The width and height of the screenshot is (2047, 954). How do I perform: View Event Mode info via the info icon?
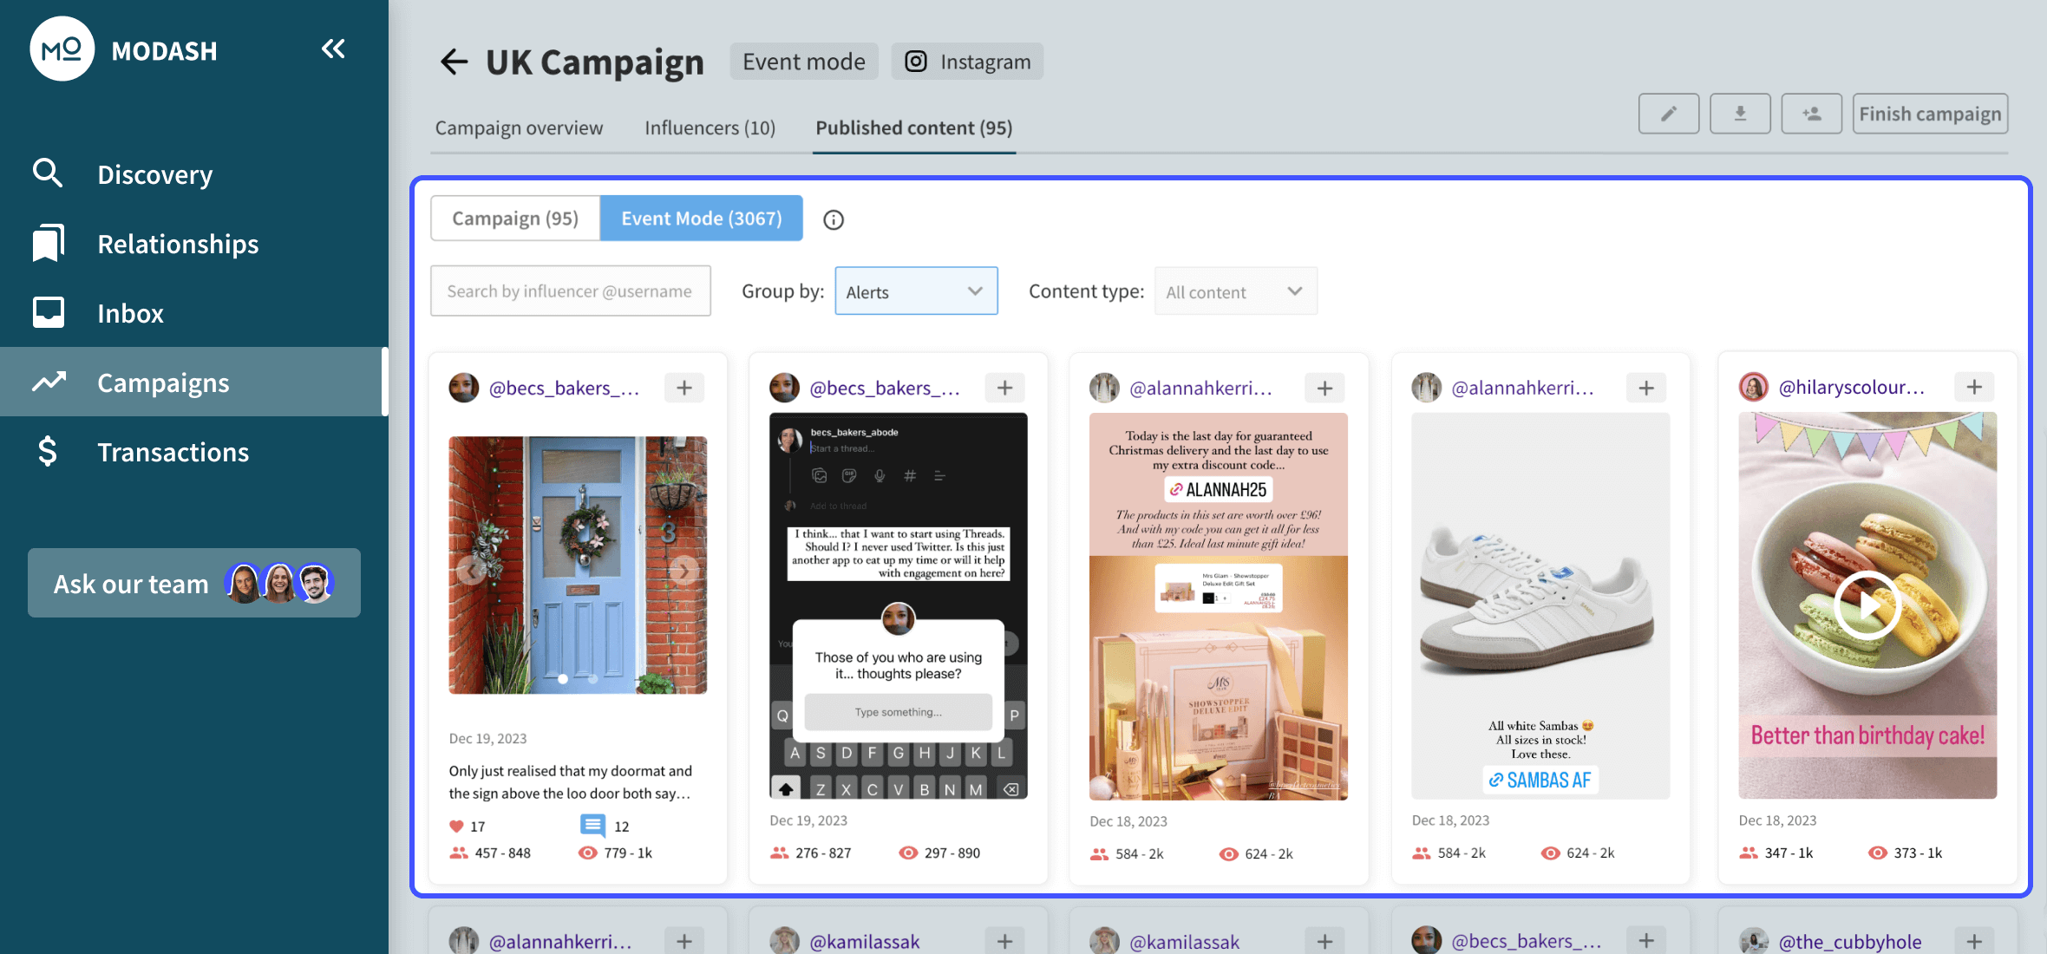833,219
